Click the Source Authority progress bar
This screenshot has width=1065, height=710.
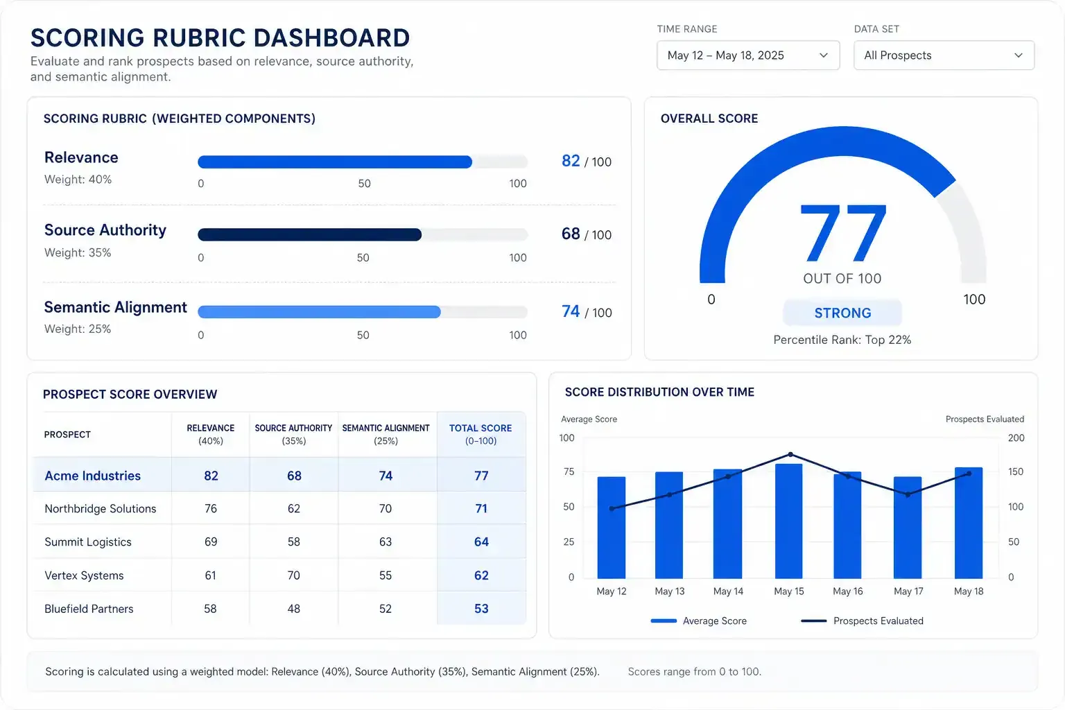pyautogui.click(x=363, y=235)
